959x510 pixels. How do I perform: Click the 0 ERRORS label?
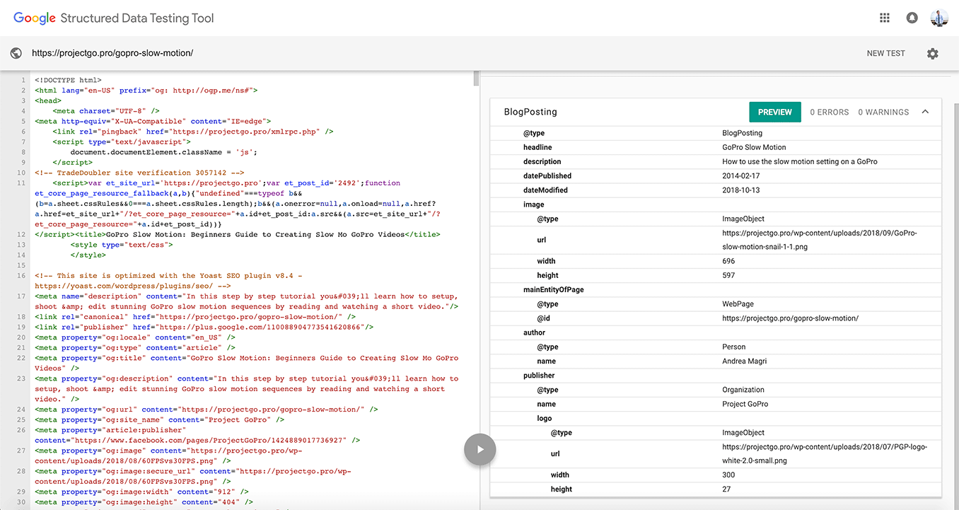tap(830, 112)
